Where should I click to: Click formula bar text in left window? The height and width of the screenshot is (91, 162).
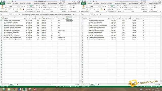(x=49, y=14)
